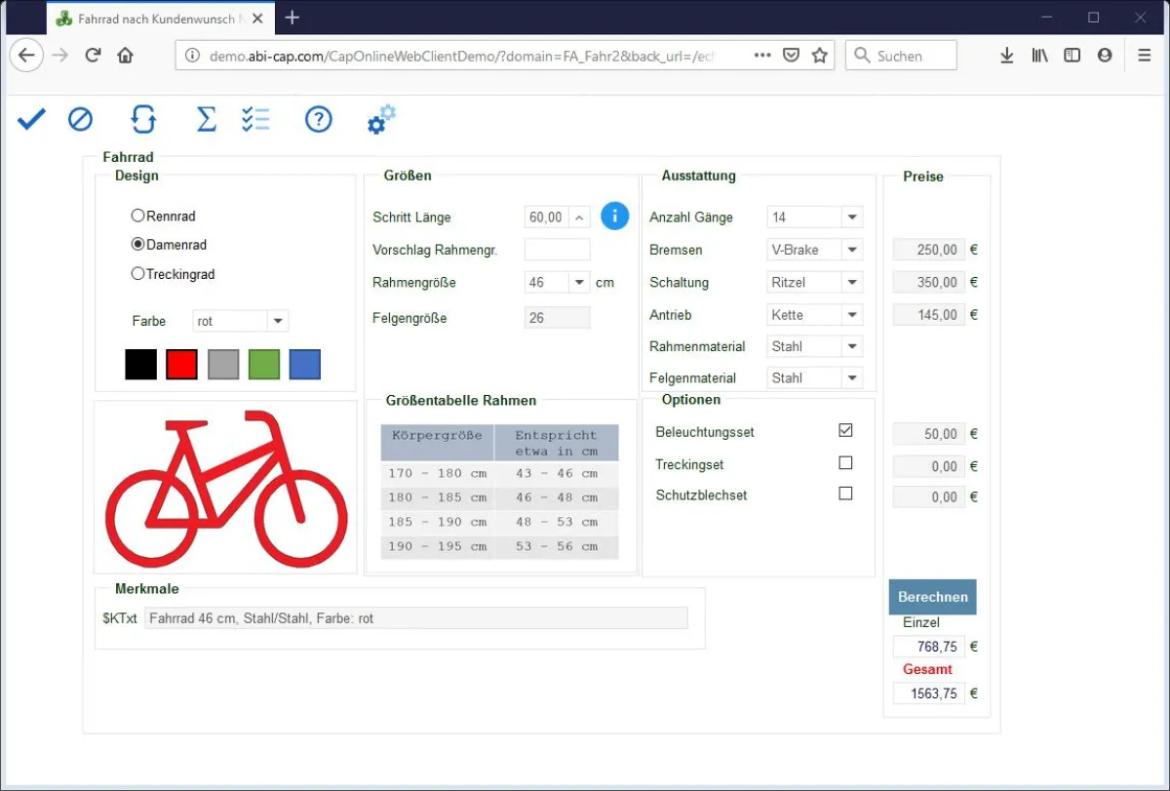
Task: Switch to the Fahrrad nach Kundenwunsch tab
Action: tap(146, 18)
